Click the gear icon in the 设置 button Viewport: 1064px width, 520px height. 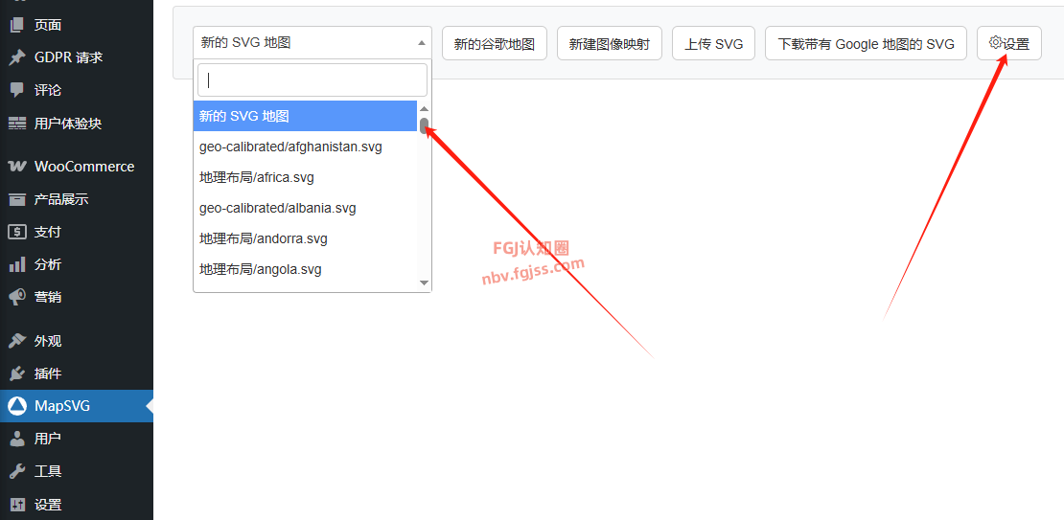tap(996, 42)
